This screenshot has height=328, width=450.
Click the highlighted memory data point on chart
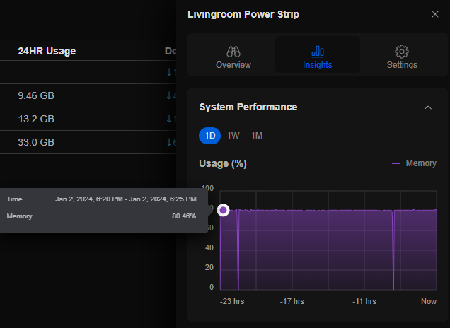[224, 210]
